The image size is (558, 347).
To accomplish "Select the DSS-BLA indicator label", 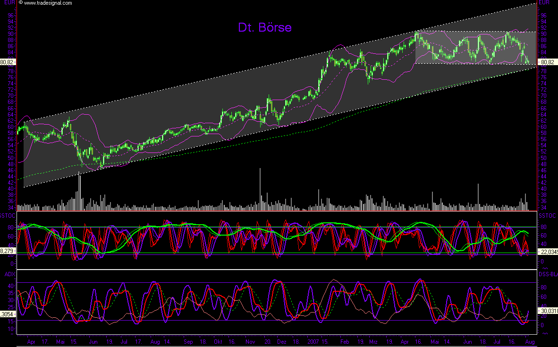I will pos(548,273).
